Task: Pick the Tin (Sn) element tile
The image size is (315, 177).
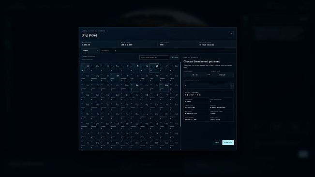Action: (x=174, y=106)
